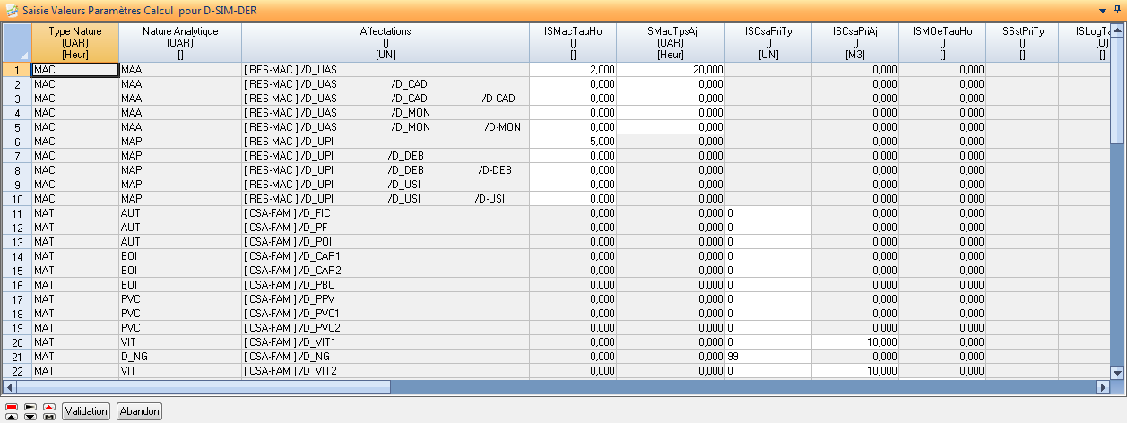Open the title bar dropdown arrow menu
Viewport: 1127px width, 423px height.
[x=1103, y=9]
